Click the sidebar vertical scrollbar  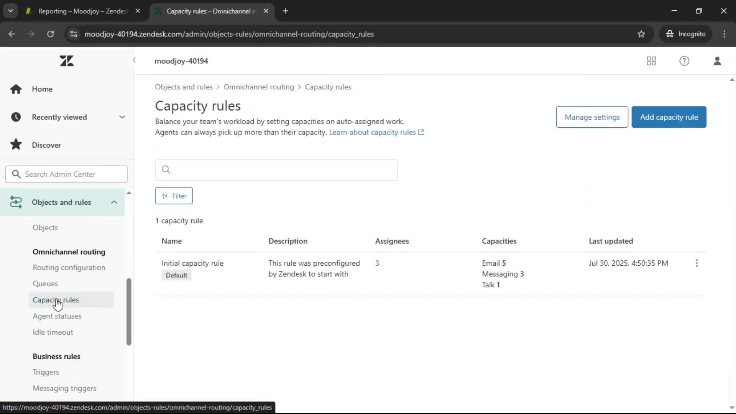[x=129, y=311]
